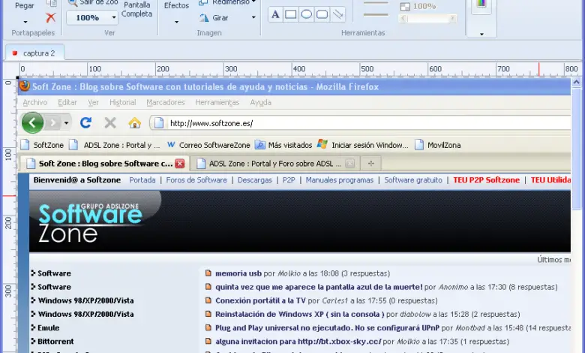Open the Girar dropdown arrow
The image size is (585, 353).
(x=253, y=17)
